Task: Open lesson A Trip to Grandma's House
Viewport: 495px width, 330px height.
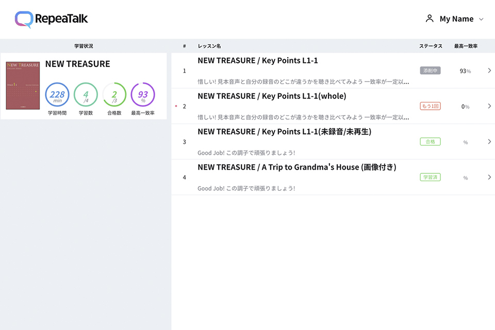Action: 297,167
